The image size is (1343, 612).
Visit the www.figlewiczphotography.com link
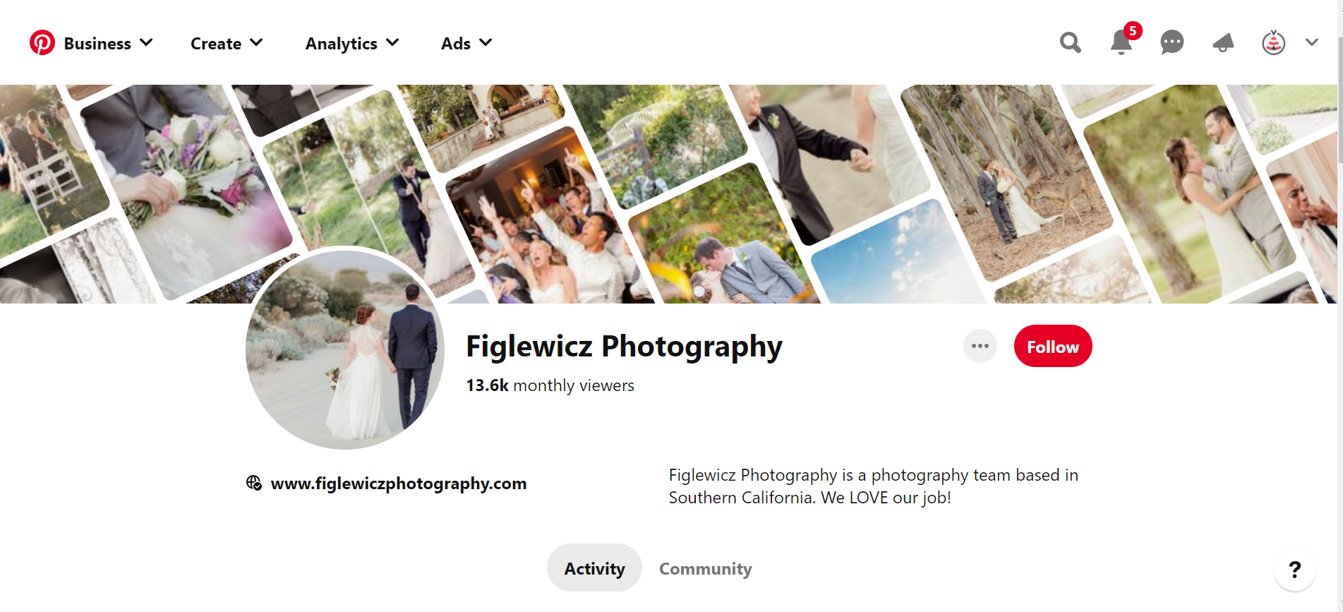[398, 484]
